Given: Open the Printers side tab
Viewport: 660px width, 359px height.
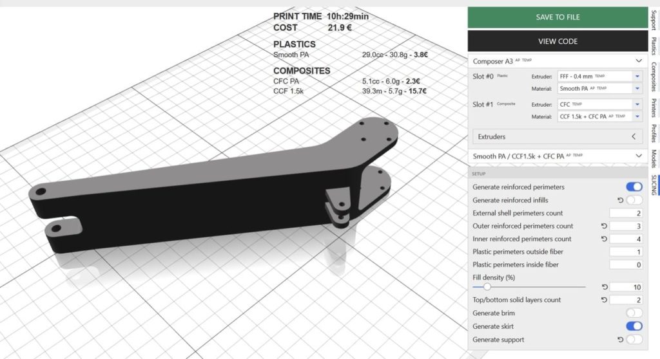Looking at the screenshot, I should pyautogui.click(x=654, y=107).
